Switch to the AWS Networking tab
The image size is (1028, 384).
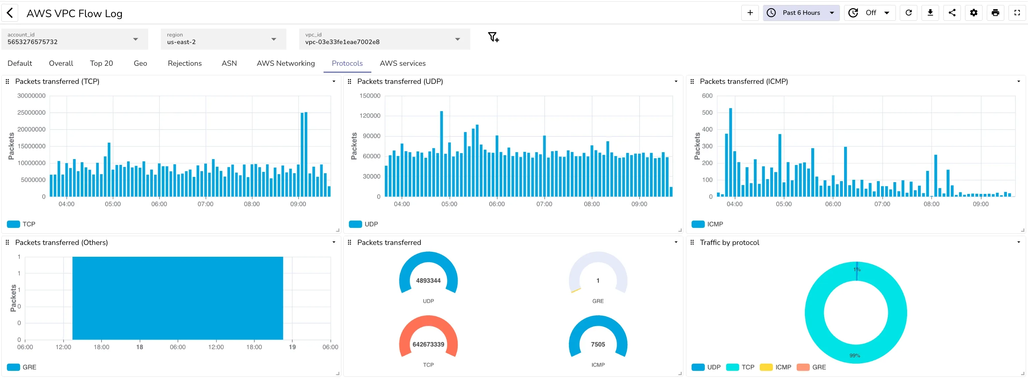click(x=285, y=63)
